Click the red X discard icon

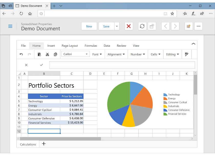click(x=129, y=26)
